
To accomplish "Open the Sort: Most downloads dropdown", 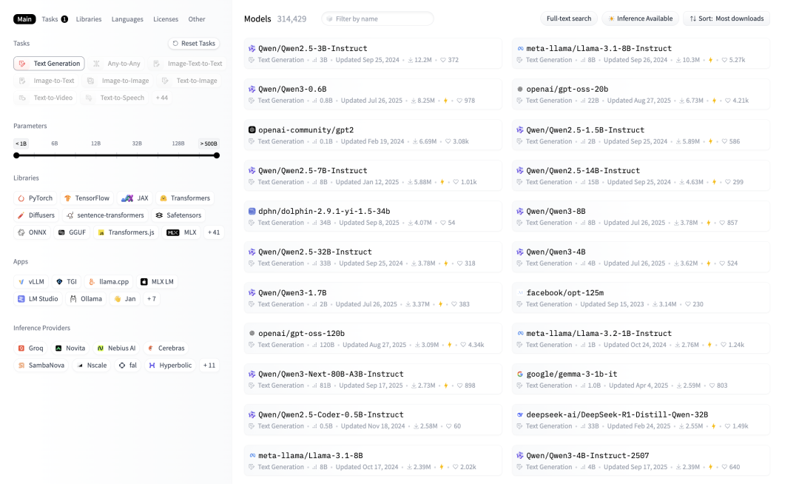I will [x=726, y=19].
